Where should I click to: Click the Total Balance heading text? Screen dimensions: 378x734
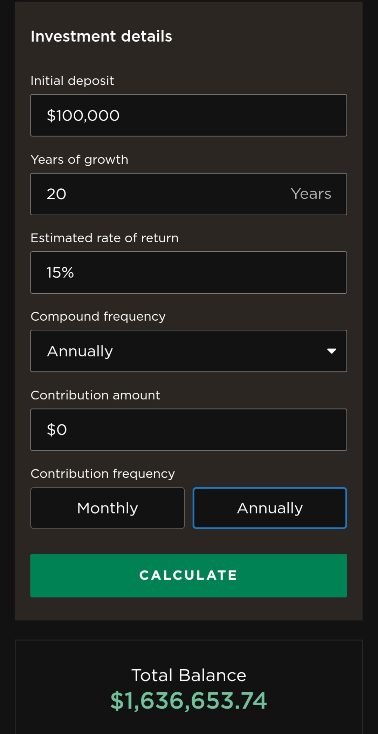click(x=188, y=675)
